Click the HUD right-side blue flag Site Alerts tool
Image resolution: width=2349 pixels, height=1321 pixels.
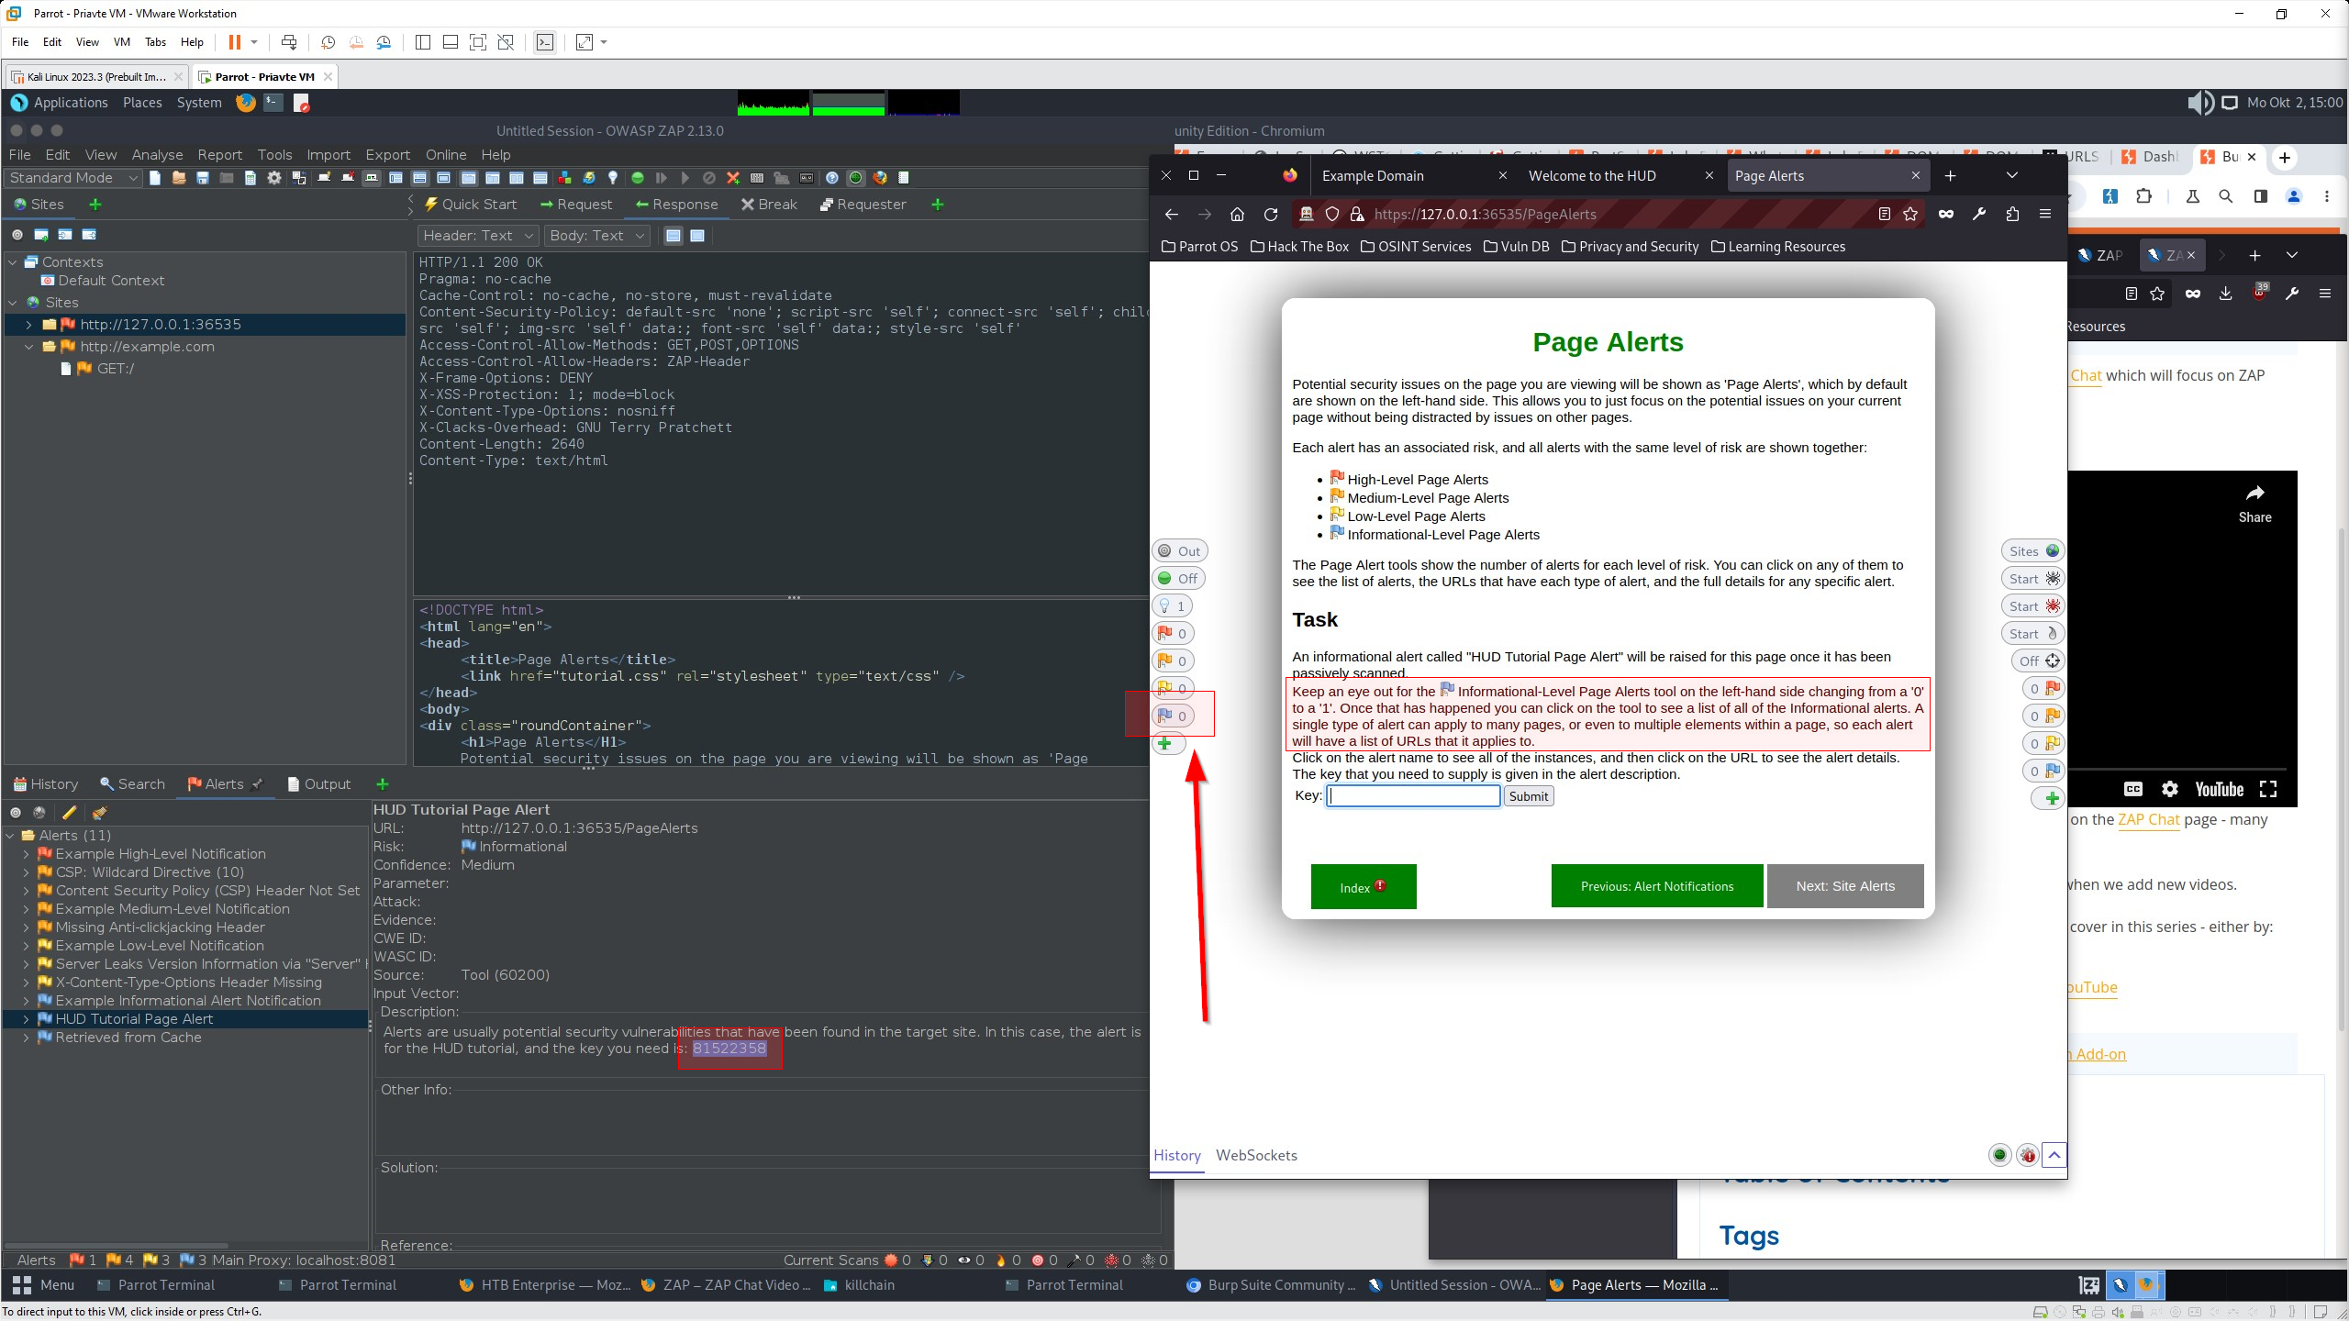pos(2043,772)
